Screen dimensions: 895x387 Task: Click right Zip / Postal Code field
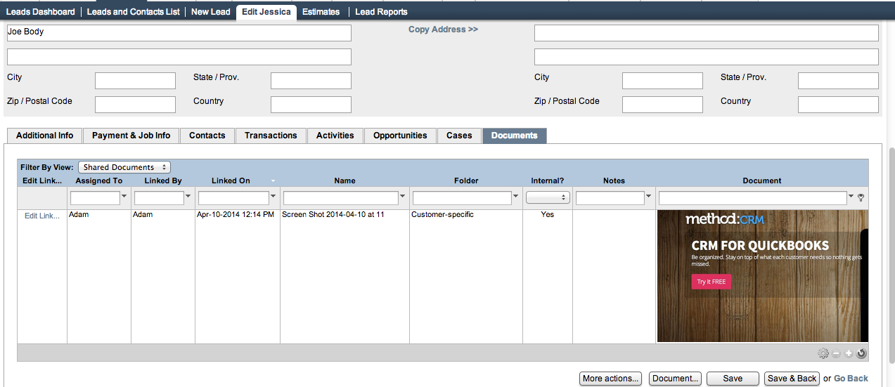[x=662, y=105]
